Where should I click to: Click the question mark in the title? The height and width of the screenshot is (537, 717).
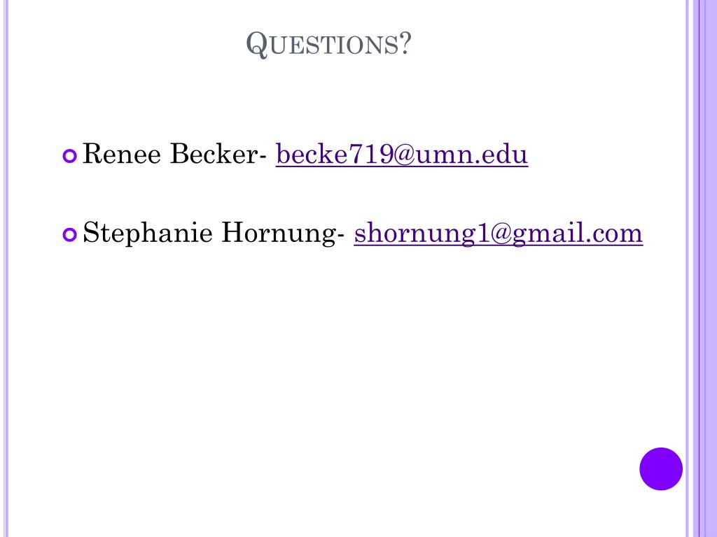coord(405,44)
